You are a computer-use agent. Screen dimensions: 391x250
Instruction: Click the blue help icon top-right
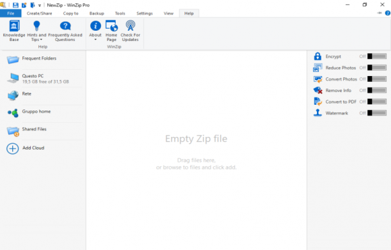click(x=388, y=13)
